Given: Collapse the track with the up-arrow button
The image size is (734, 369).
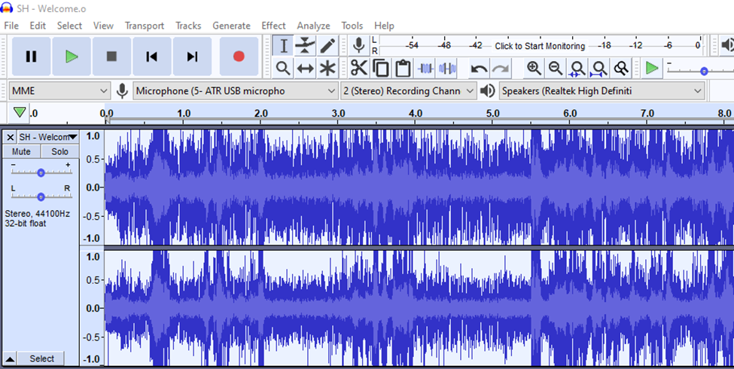Looking at the screenshot, I should (x=10, y=358).
